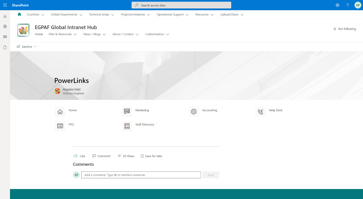
Task: Expand the News / Blogs chevron
Action: pyautogui.click(x=104, y=34)
